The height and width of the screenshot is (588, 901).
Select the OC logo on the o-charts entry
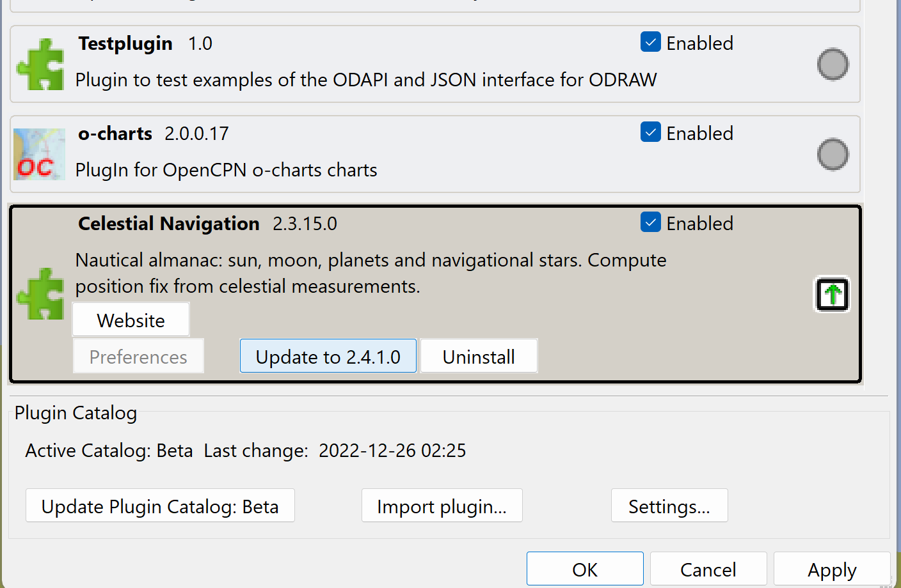point(39,154)
